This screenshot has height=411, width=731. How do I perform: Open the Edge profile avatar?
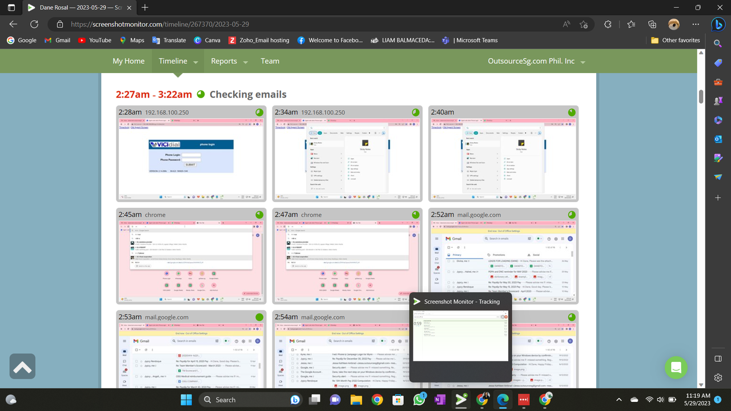click(x=674, y=25)
